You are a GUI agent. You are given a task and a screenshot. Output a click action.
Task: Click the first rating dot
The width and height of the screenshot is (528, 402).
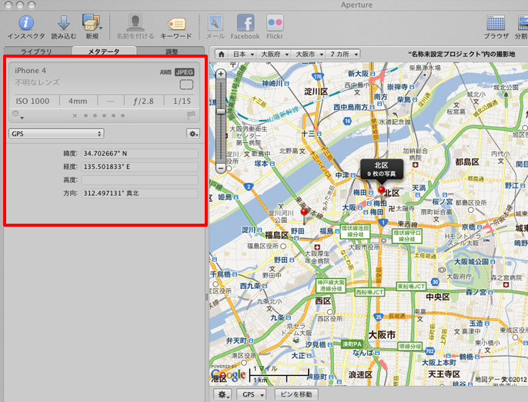(x=86, y=116)
